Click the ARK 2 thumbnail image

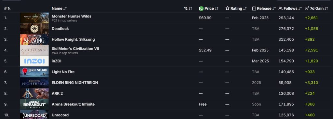pos(34,94)
